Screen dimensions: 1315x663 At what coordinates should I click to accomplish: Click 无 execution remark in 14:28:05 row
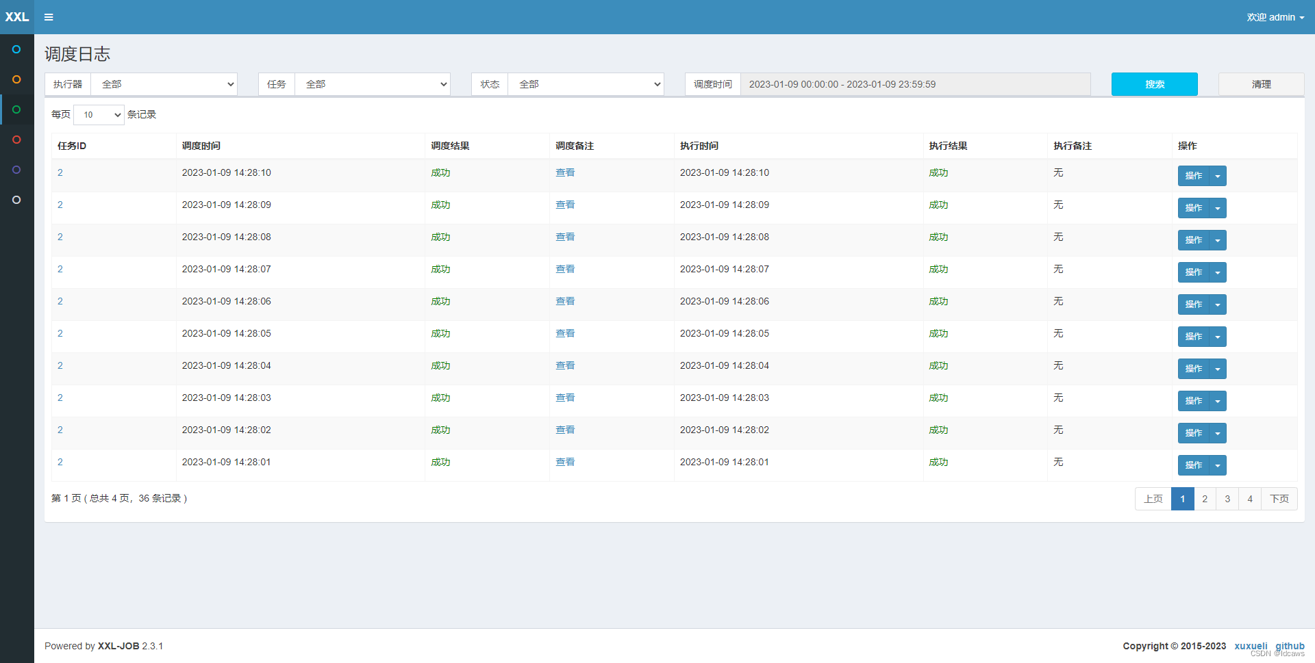(x=1058, y=333)
